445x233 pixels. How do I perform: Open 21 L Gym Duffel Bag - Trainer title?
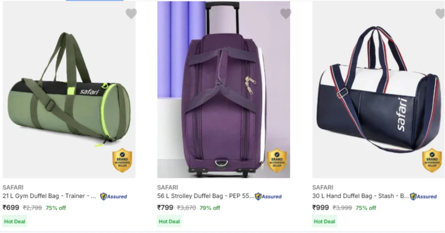click(49, 196)
